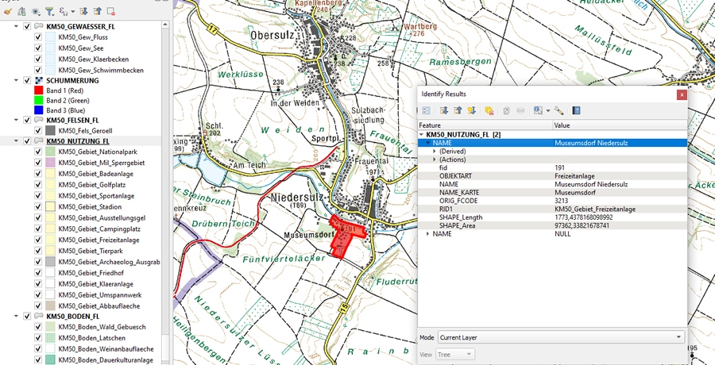Click Expand Tree icon in Identify Results
Image resolution: width=715 pixels, height=365 pixels.
pyautogui.click(x=443, y=111)
